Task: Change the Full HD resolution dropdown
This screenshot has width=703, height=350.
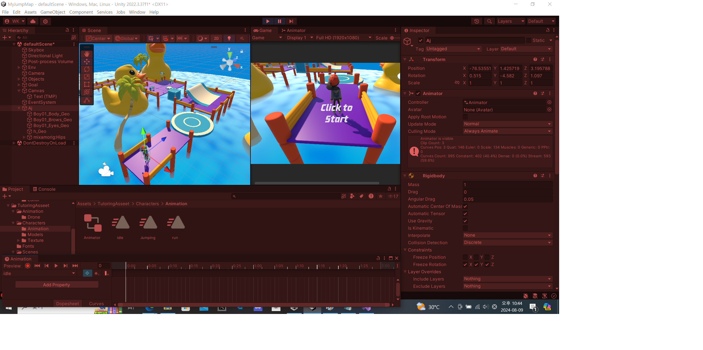Action: (344, 38)
